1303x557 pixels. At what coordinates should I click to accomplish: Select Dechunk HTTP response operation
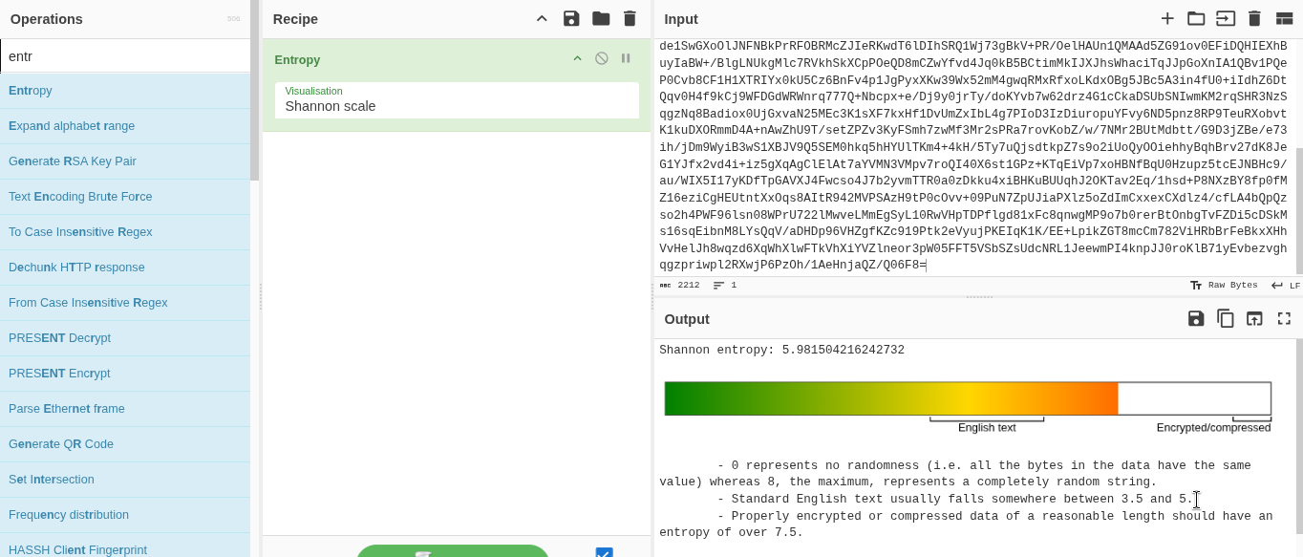[125, 268]
